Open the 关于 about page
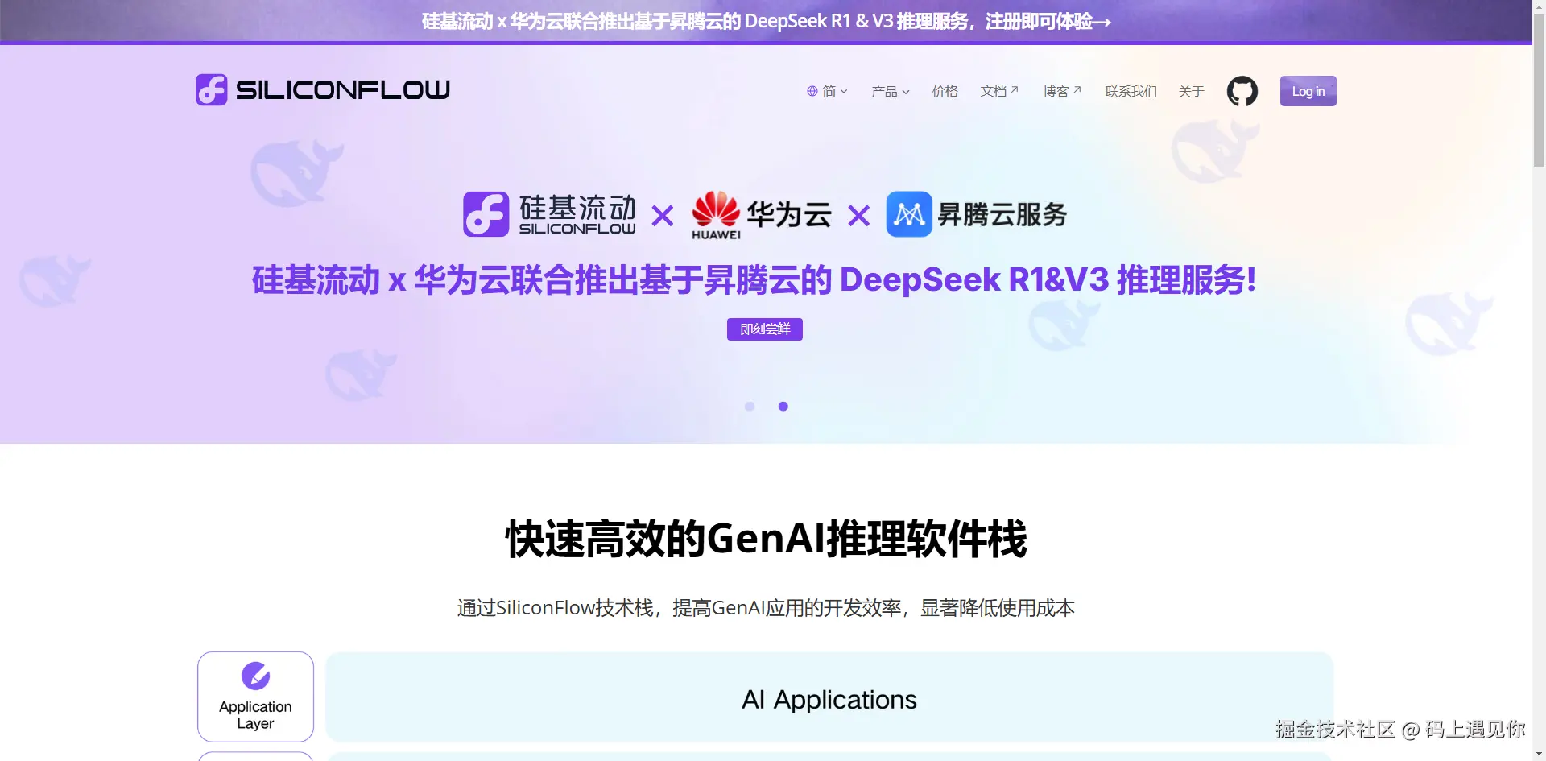The height and width of the screenshot is (761, 1546). (1192, 91)
